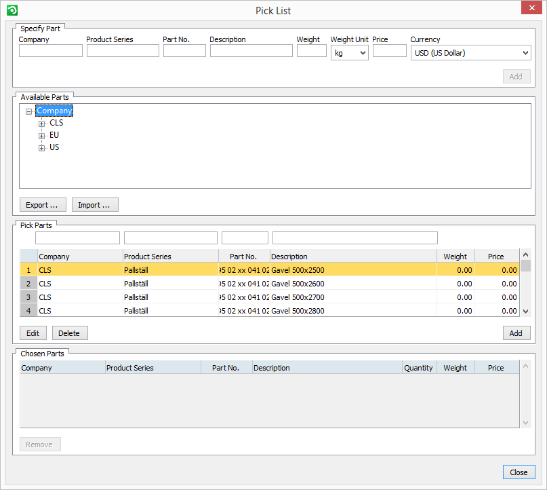Viewport: 547px width, 490px height.
Task: Click the Export button
Action: 42,205
